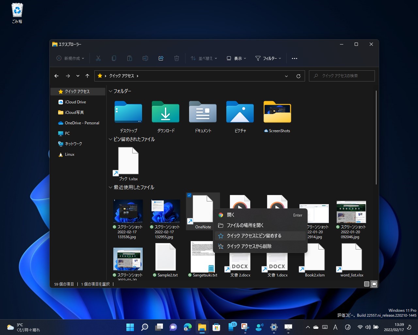Open the Windows Start button on the taskbar

pos(130,327)
